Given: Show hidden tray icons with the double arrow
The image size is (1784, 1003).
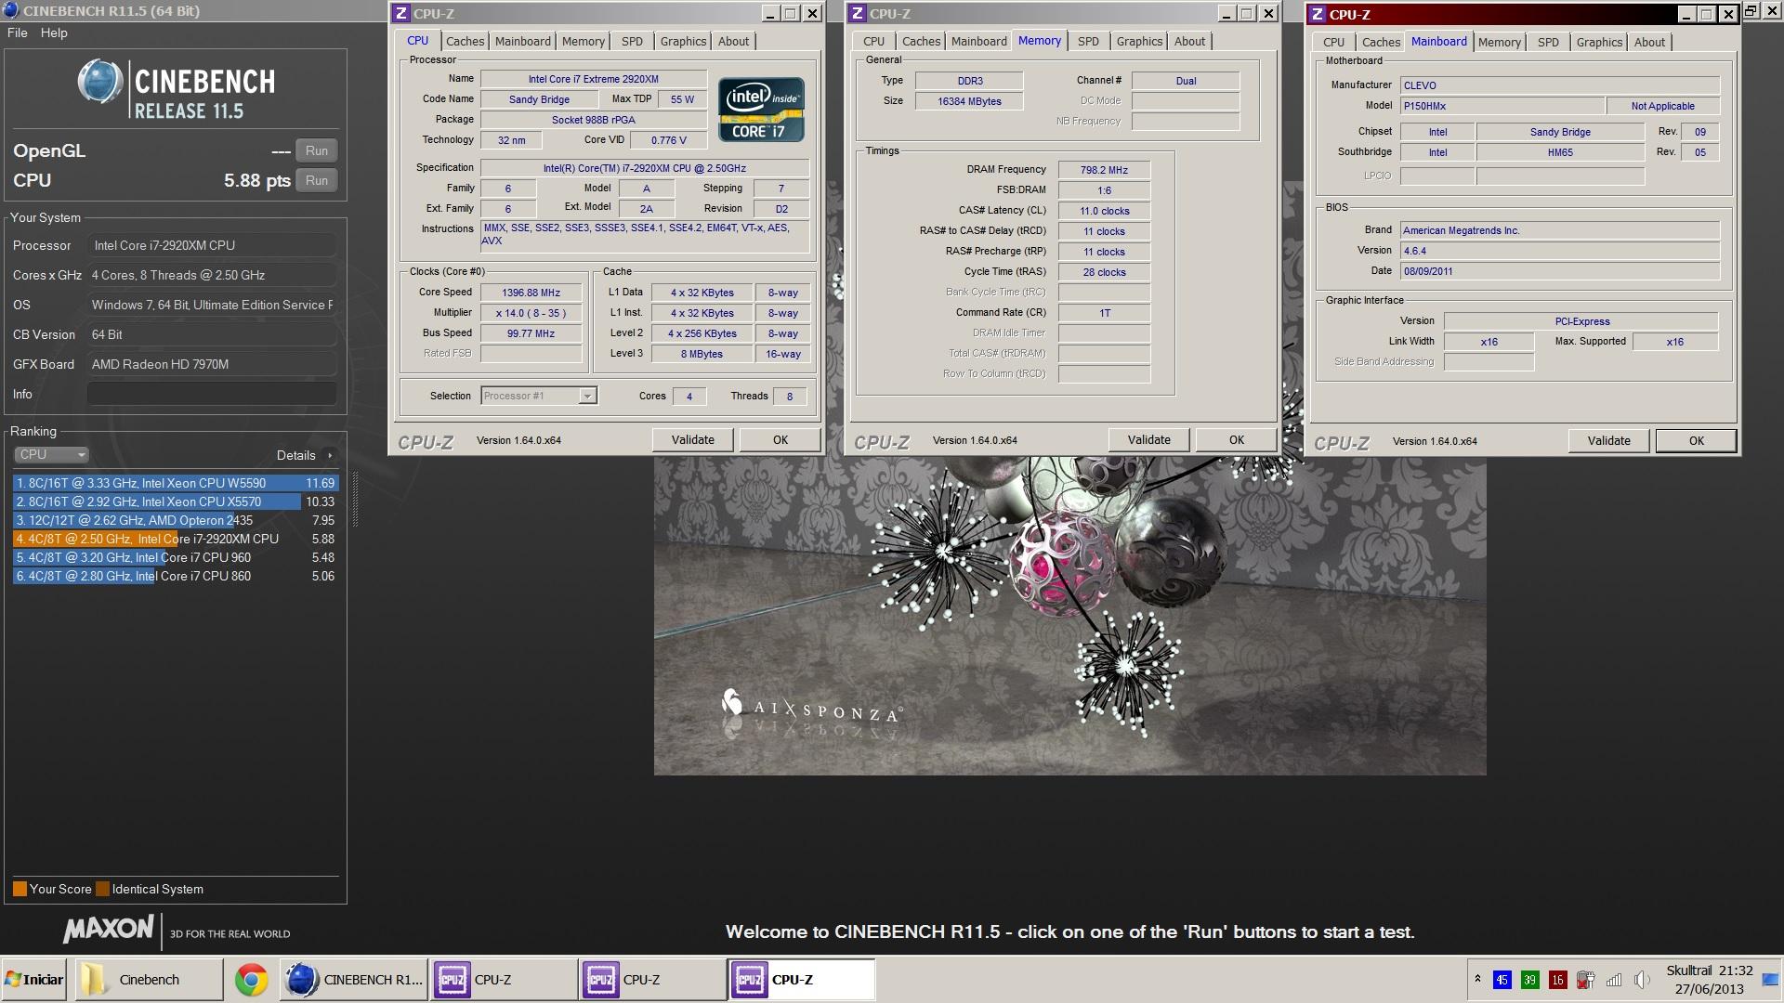Looking at the screenshot, I should [1477, 979].
